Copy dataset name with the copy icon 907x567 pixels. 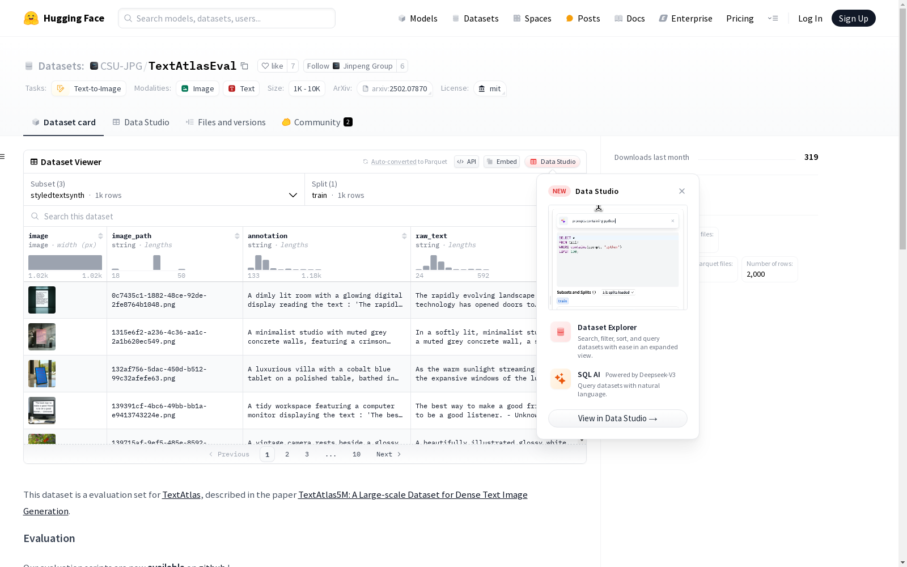coord(244,66)
